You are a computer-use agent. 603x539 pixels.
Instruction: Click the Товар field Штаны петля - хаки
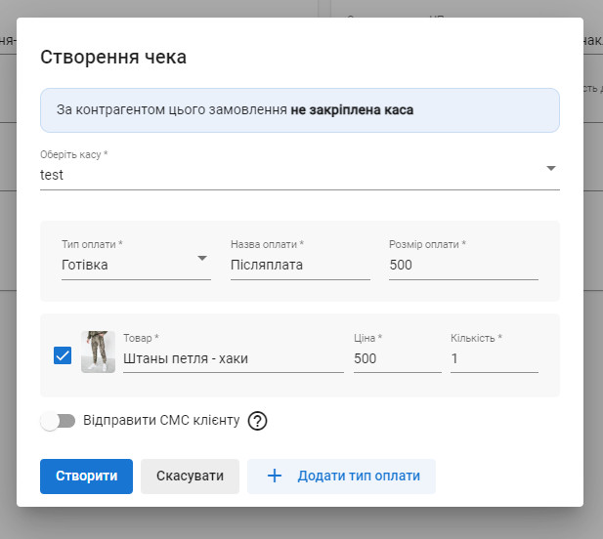coord(233,358)
